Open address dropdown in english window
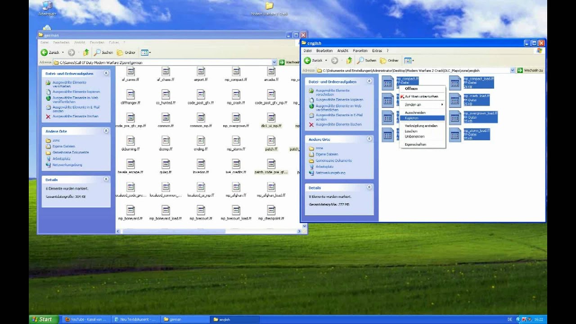Screen dimensions: 576x324 point(512,71)
